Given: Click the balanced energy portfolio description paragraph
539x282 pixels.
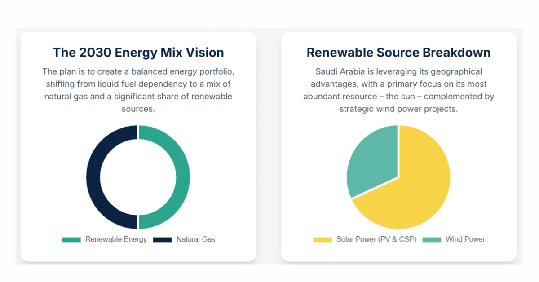Looking at the screenshot, I should click(x=138, y=90).
